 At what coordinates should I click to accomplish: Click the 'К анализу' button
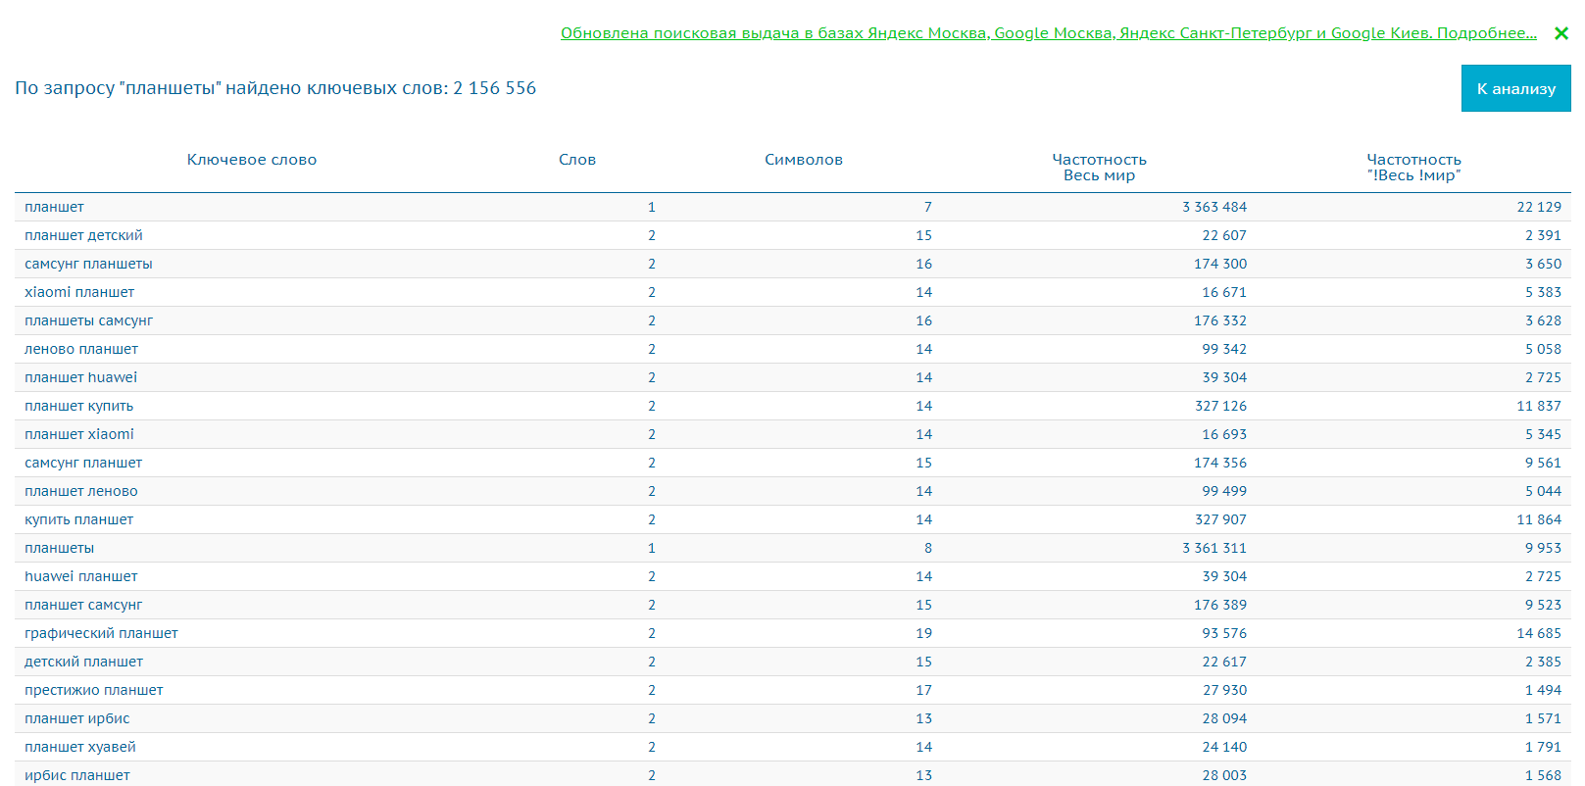click(x=1515, y=88)
